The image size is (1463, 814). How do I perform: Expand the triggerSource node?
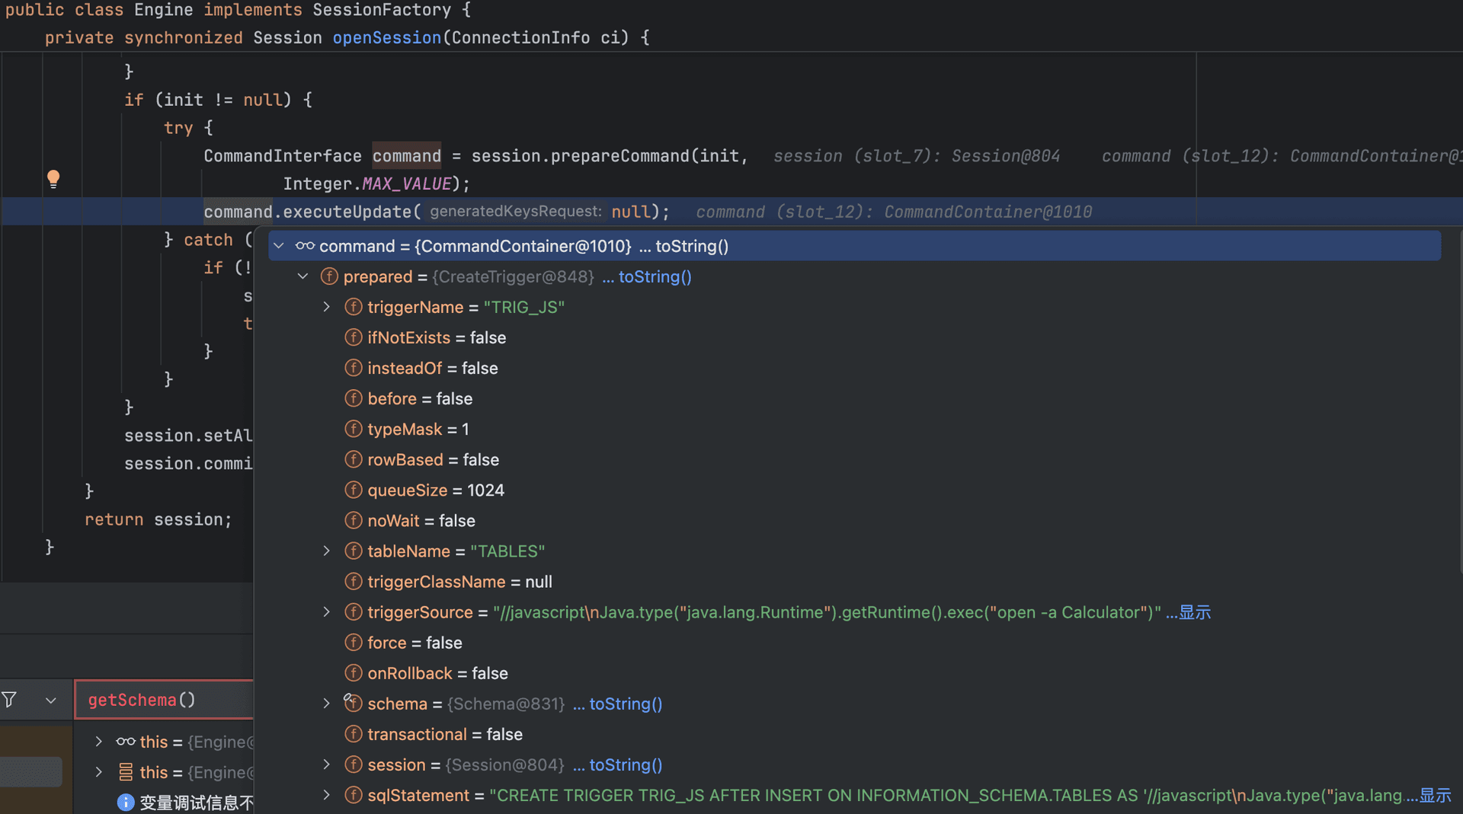[x=327, y=611]
